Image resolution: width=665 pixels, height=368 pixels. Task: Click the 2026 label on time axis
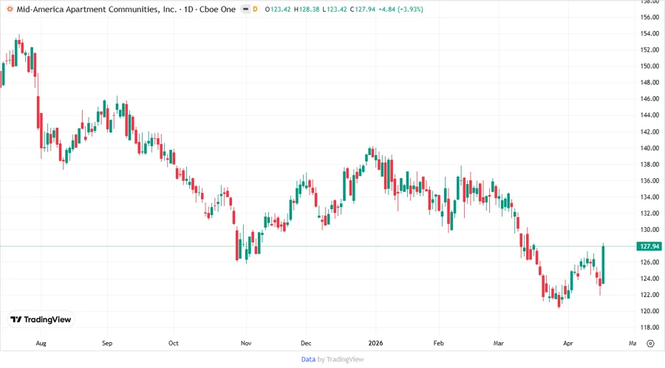376,343
